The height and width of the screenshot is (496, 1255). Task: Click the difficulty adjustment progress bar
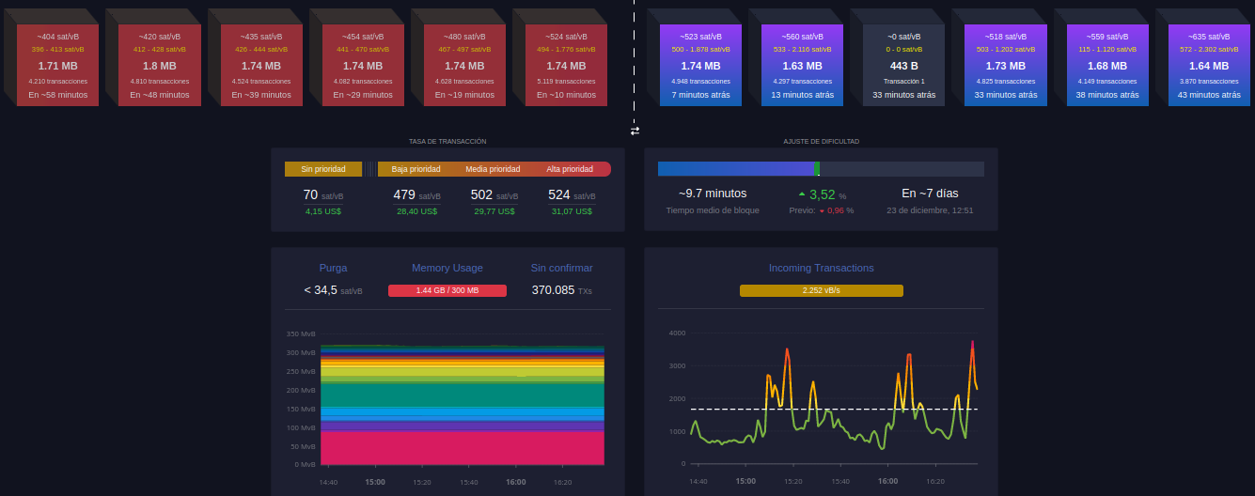coord(821,169)
